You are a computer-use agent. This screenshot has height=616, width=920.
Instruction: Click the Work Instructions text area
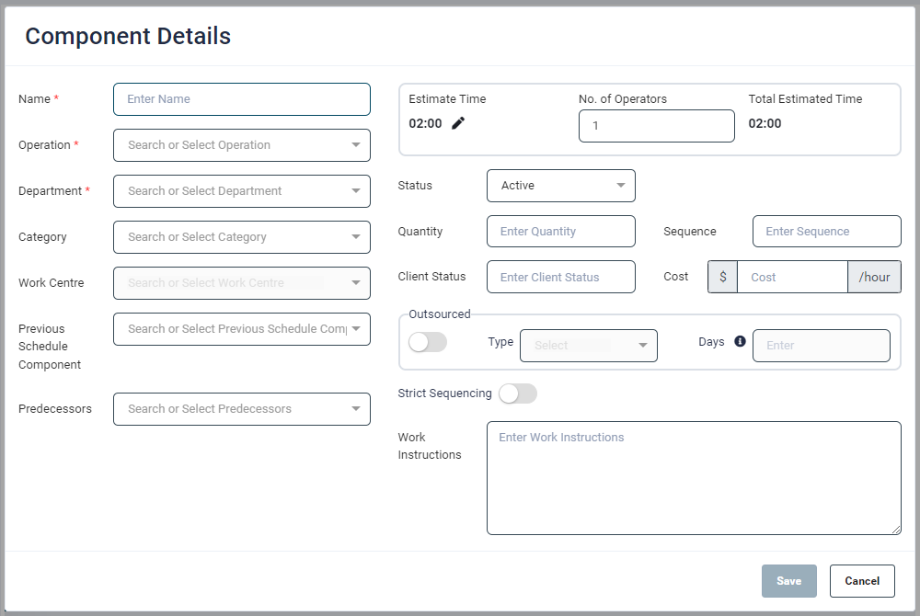(x=694, y=478)
